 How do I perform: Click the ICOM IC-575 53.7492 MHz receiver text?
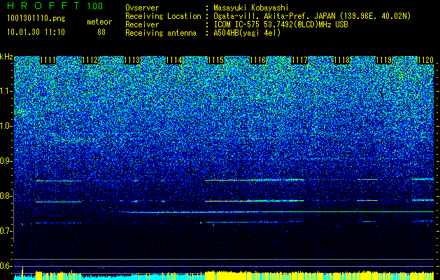(281, 24)
